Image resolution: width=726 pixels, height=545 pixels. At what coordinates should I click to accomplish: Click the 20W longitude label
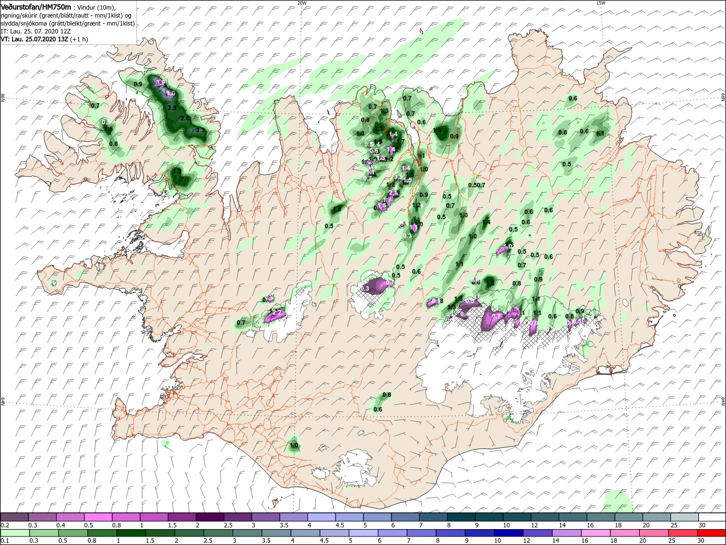[301, 3]
